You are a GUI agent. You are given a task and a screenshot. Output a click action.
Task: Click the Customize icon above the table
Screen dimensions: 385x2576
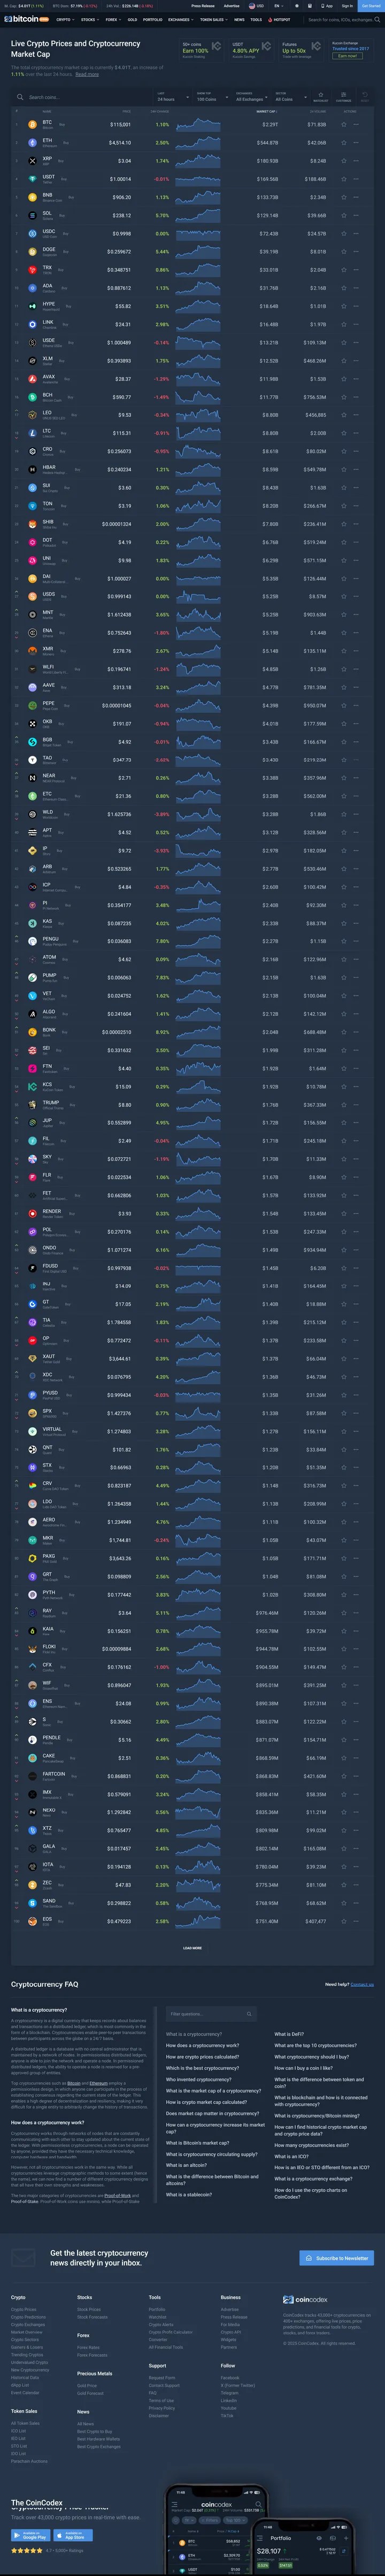pyautogui.click(x=344, y=98)
